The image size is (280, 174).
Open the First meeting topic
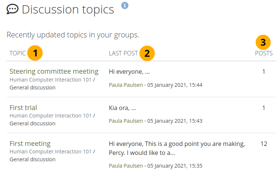pyautogui.click(x=30, y=143)
